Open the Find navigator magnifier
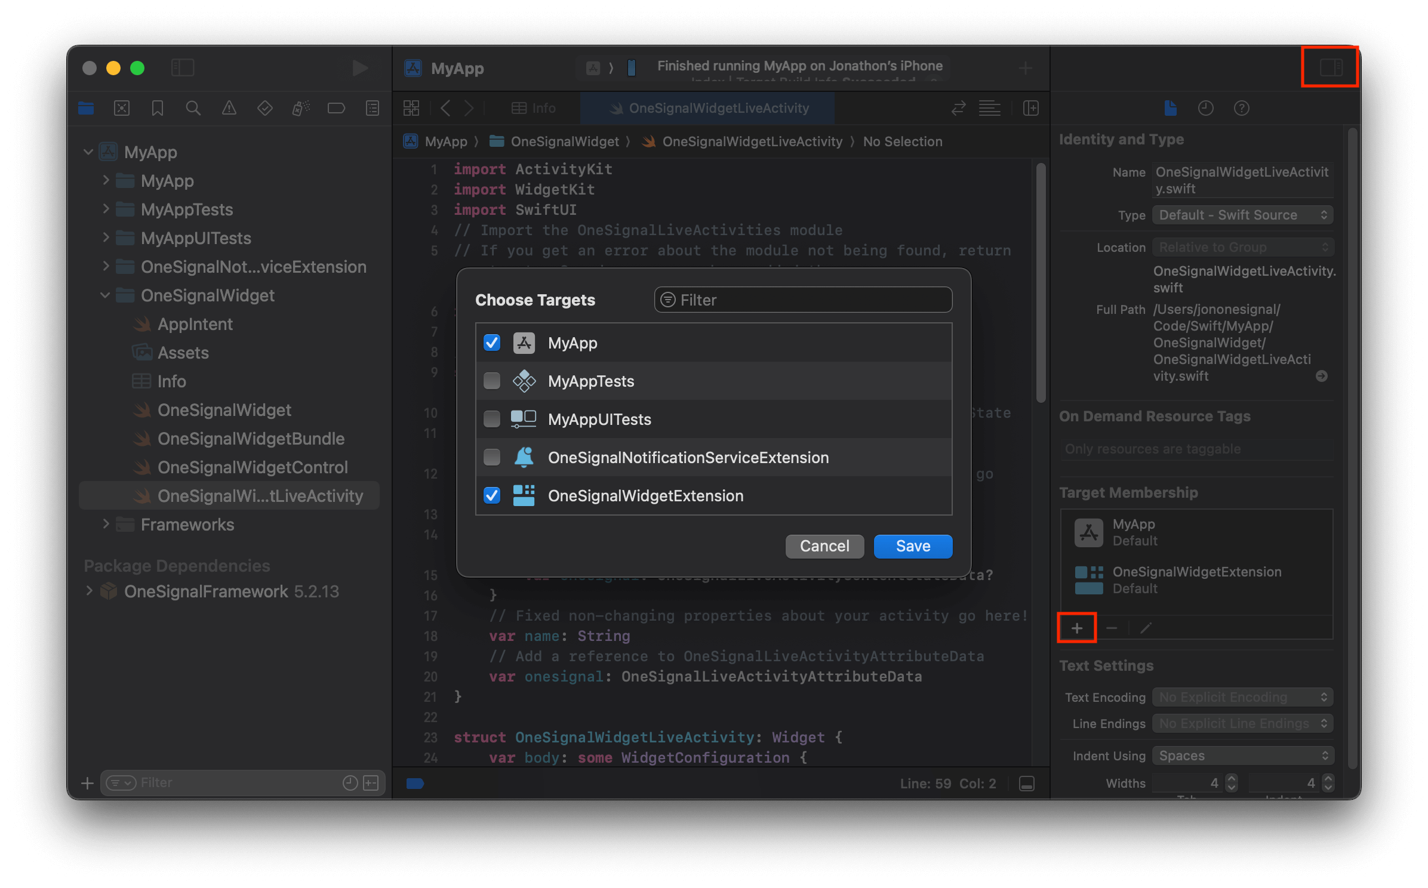Viewport: 1428px width, 888px height. 193,108
